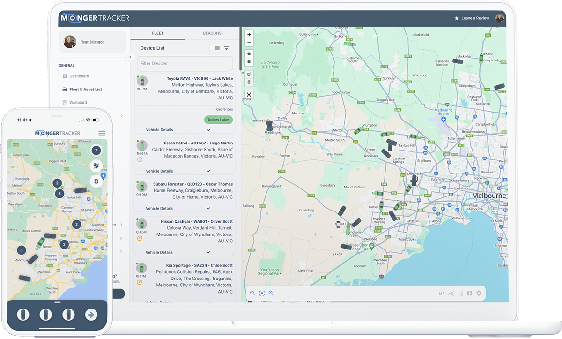Open the hamburger menu in the mobile app
562x339 pixels.
click(x=102, y=133)
